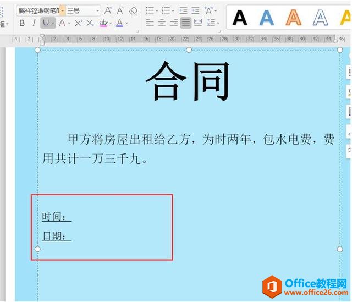352x302 pixels.
Task: Open font color dropdown arrow
Action: (127, 23)
